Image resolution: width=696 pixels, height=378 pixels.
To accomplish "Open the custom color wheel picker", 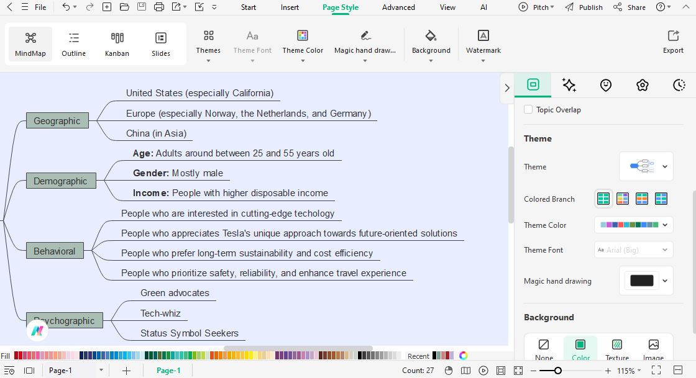I will (464, 356).
